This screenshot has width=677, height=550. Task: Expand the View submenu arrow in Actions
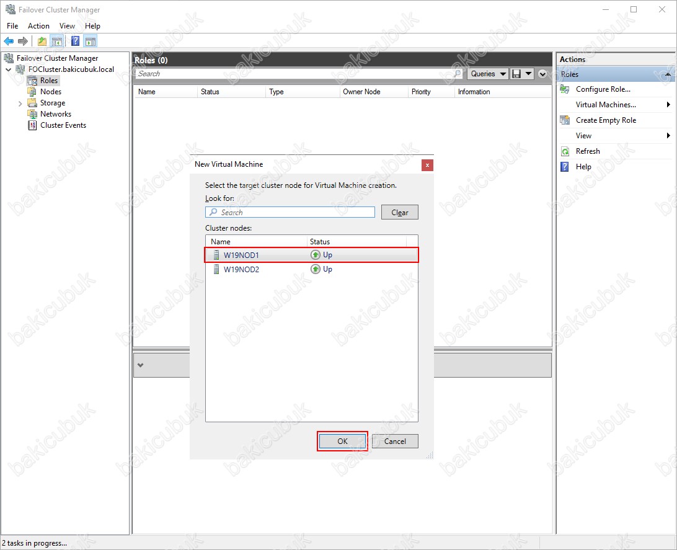click(668, 136)
